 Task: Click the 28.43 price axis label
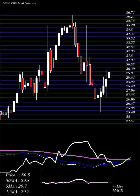(x=130, y=86)
